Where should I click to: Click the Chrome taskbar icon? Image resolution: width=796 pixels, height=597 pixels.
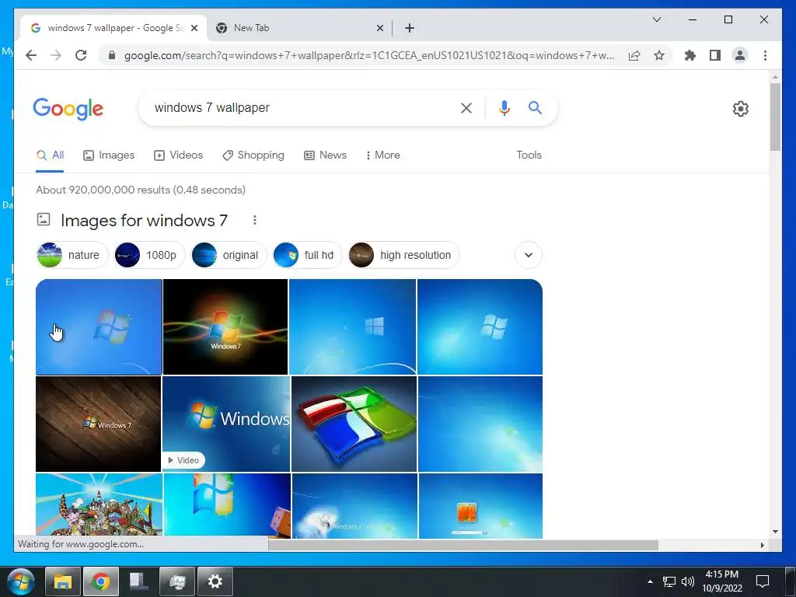coord(101,581)
